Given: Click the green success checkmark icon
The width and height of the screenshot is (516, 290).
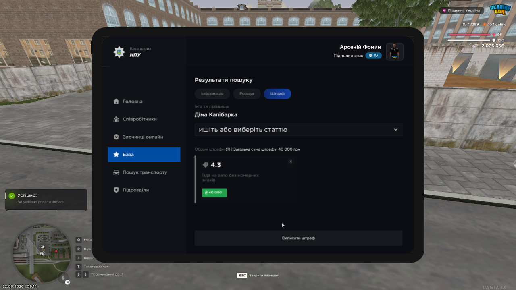Looking at the screenshot, I should [x=12, y=196].
